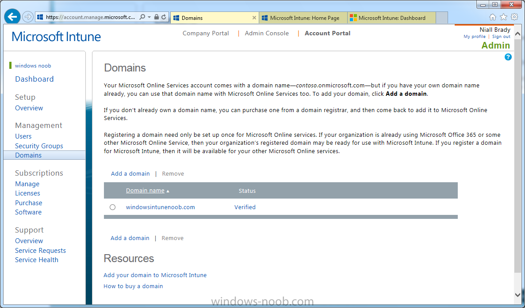
Task: Click the address bar search magnifier icon
Action: click(x=142, y=17)
